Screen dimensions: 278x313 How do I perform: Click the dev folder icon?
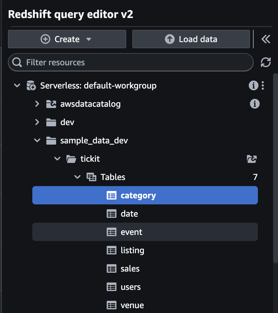pos(51,122)
